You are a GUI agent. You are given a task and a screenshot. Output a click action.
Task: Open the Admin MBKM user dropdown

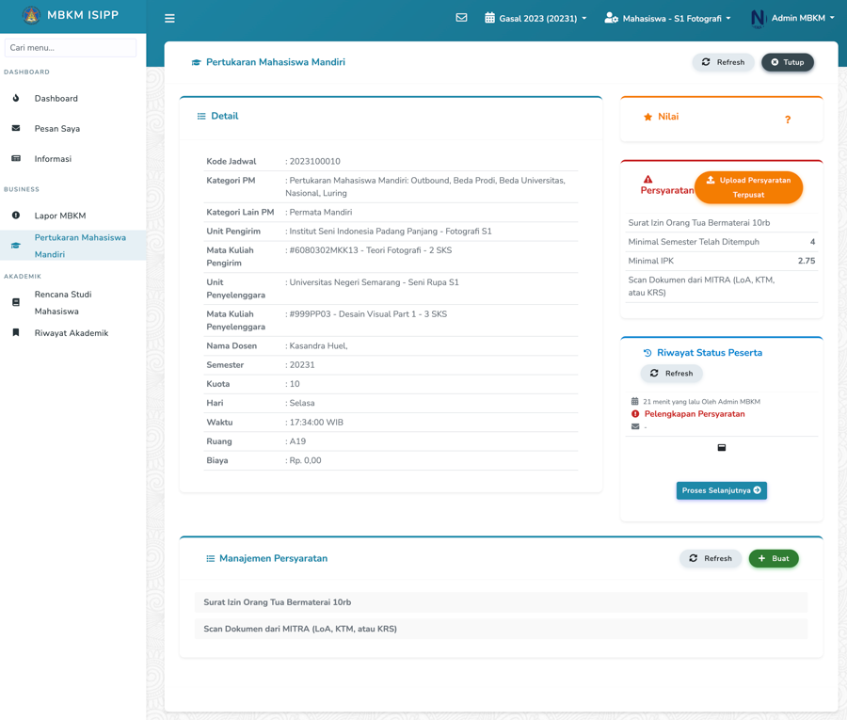(793, 18)
